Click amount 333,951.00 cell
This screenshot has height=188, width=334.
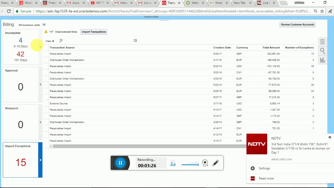point(273,54)
